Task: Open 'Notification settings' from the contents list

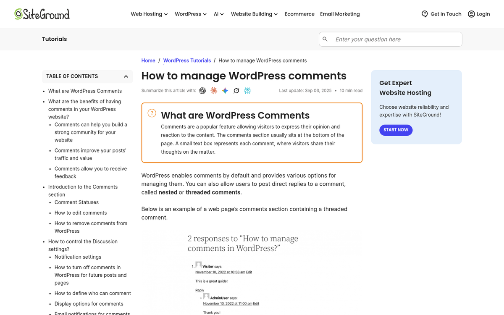Action: tap(78, 257)
